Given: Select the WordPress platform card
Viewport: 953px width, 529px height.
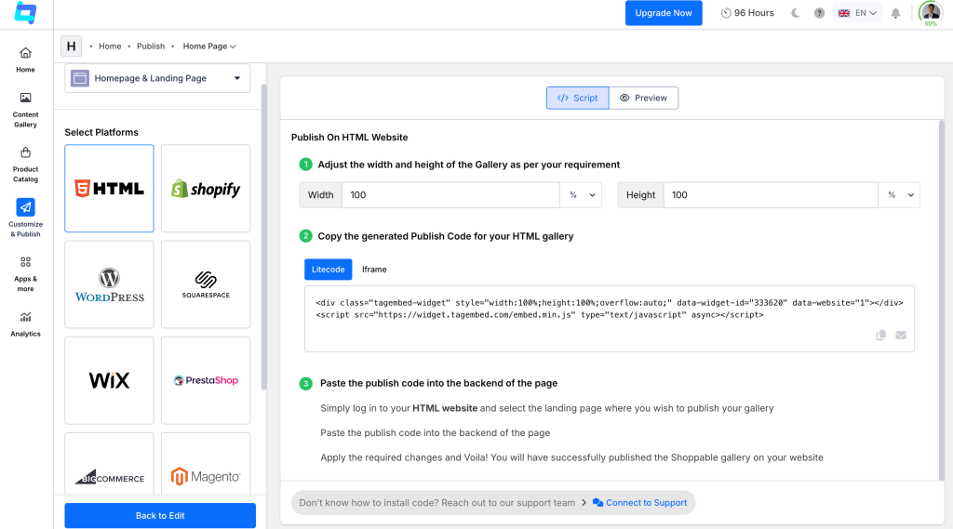Looking at the screenshot, I should pos(110,284).
